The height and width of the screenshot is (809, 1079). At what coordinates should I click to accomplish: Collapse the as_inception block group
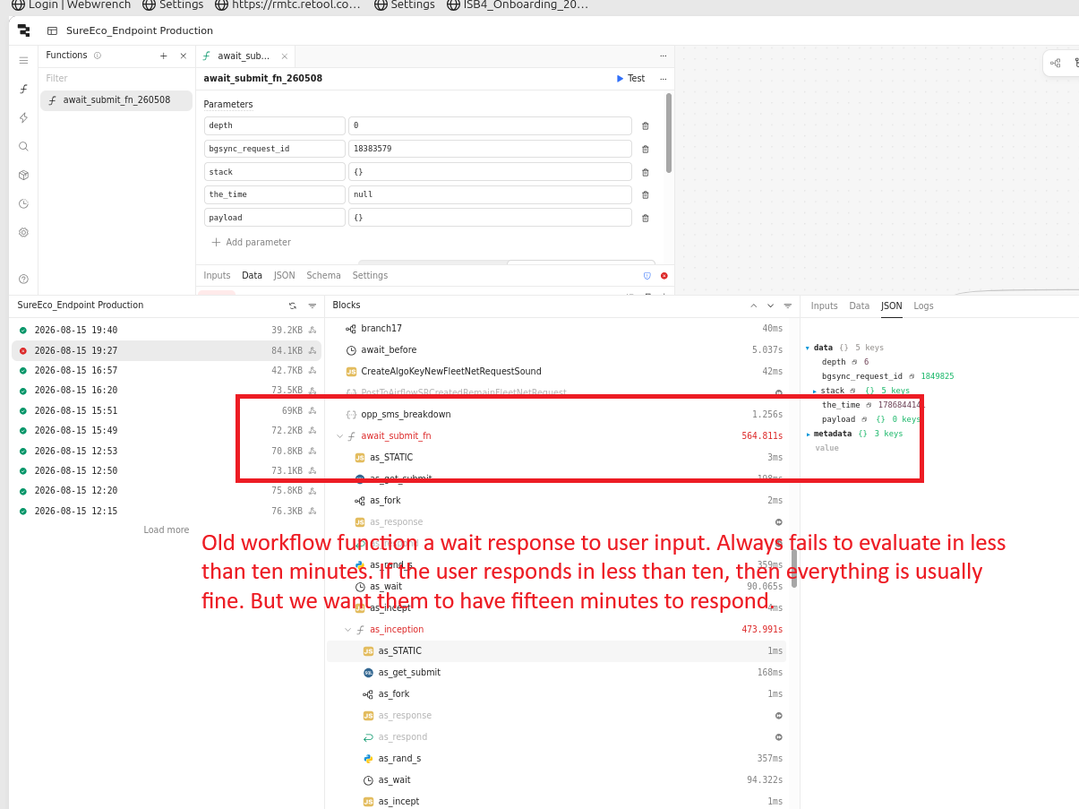tap(348, 630)
